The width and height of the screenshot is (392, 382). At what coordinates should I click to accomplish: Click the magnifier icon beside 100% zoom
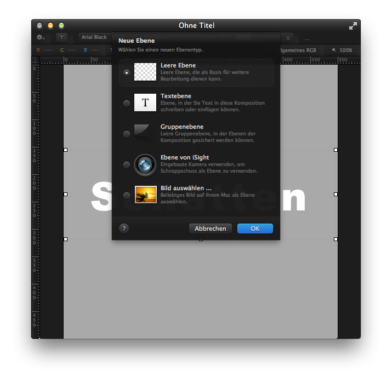pyautogui.click(x=334, y=50)
